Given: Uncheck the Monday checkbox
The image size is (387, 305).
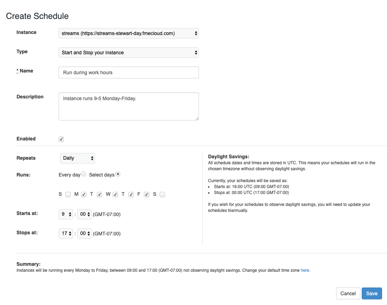Looking at the screenshot, I should [84, 195].
